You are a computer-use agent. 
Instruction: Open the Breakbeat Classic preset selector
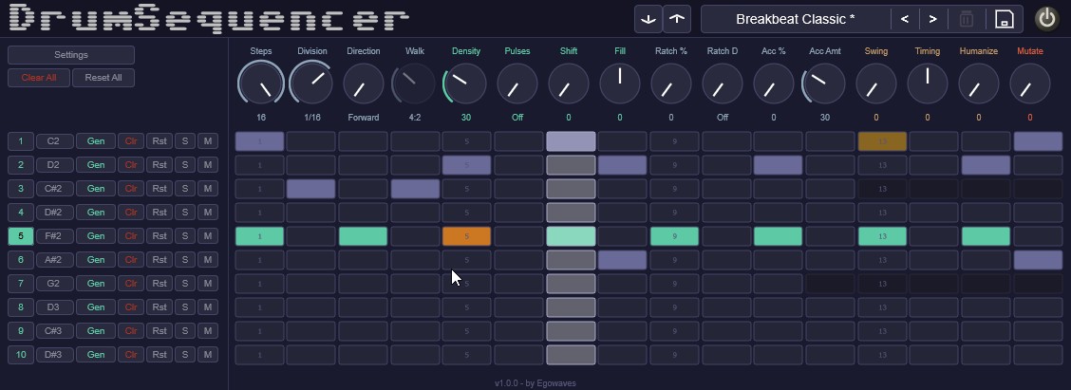click(795, 19)
